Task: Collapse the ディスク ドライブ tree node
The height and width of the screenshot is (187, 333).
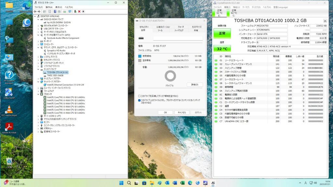Action: pos(38,69)
